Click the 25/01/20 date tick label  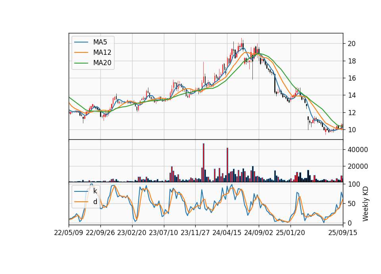coord(291,233)
